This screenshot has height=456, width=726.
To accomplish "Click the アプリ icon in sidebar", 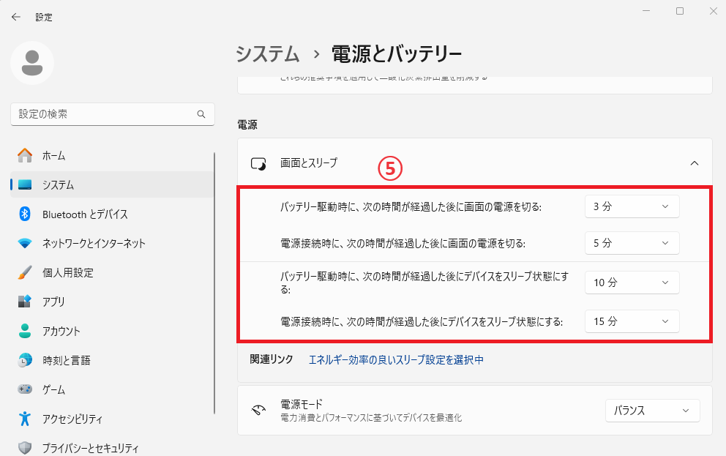I will click(x=25, y=302).
